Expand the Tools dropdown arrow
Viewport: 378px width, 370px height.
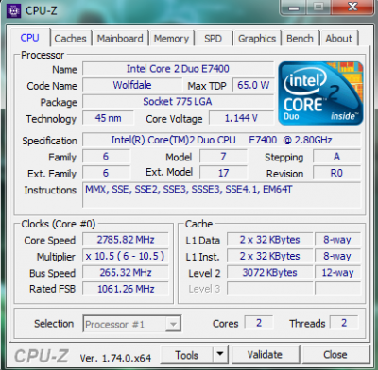pyautogui.click(x=220, y=355)
